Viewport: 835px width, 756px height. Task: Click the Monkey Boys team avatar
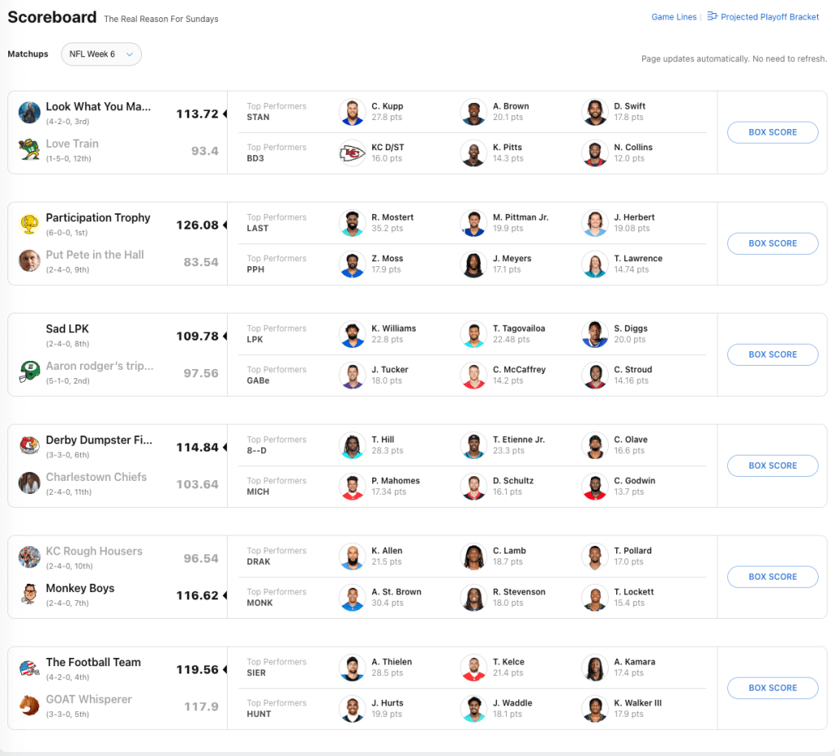click(x=29, y=594)
